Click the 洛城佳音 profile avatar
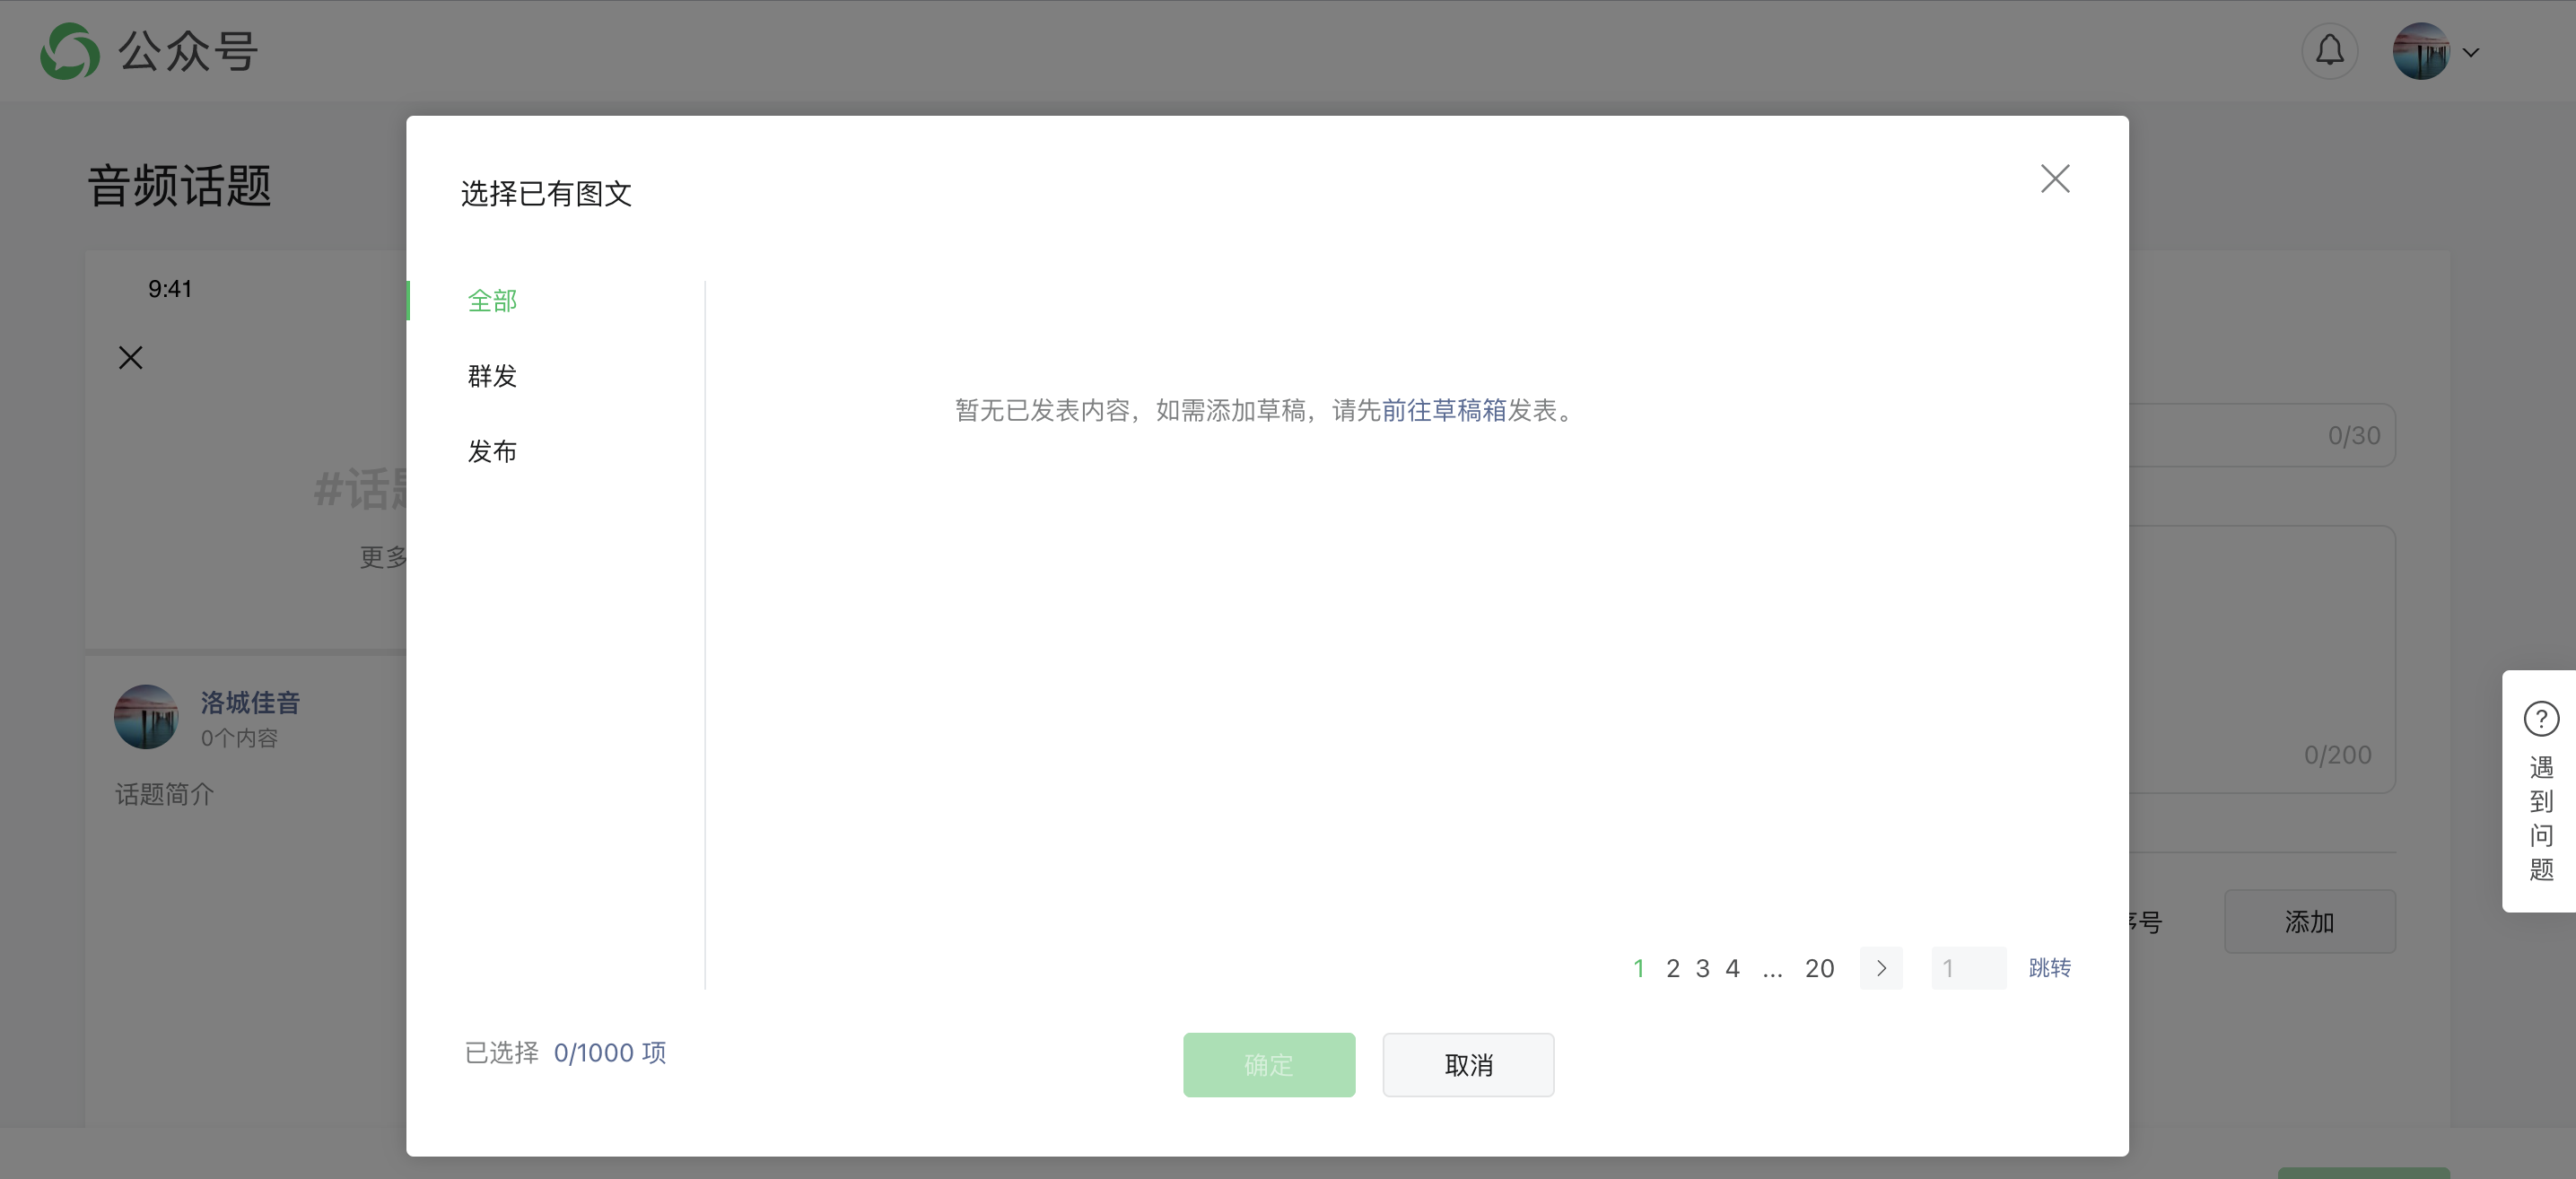 [x=146, y=716]
